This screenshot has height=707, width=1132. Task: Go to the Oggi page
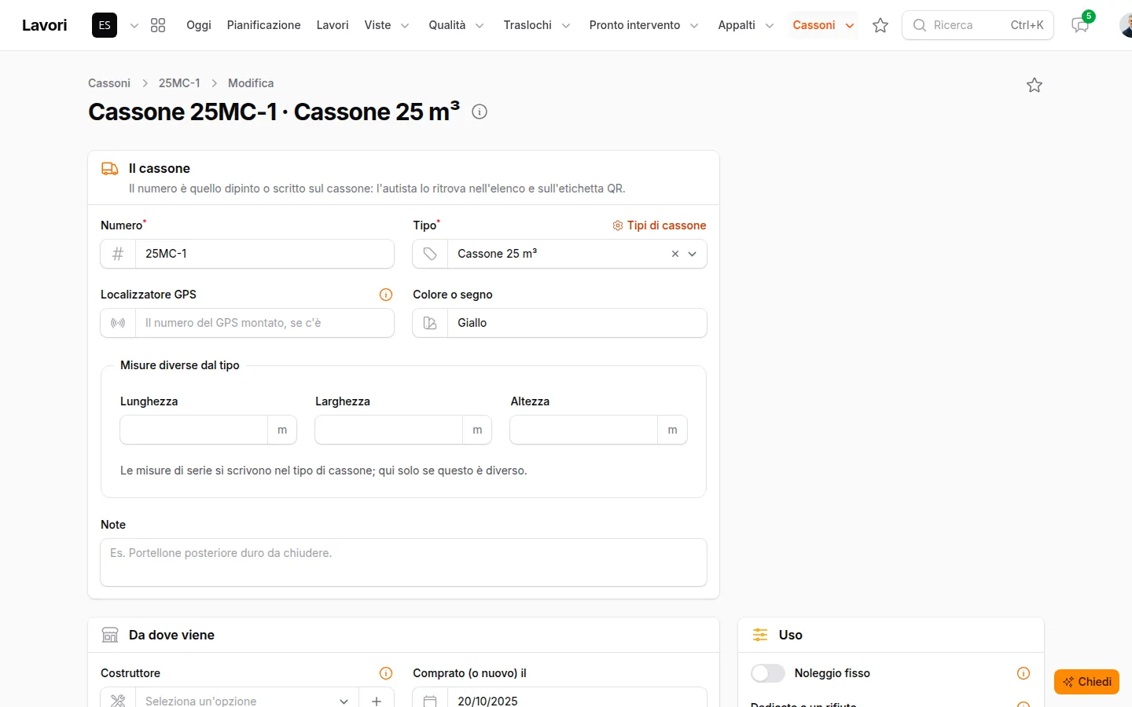coord(199,25)
